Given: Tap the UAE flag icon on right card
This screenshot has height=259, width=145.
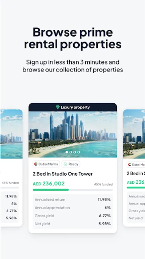Looking at the screenshot, I should (x=130, y=165).
